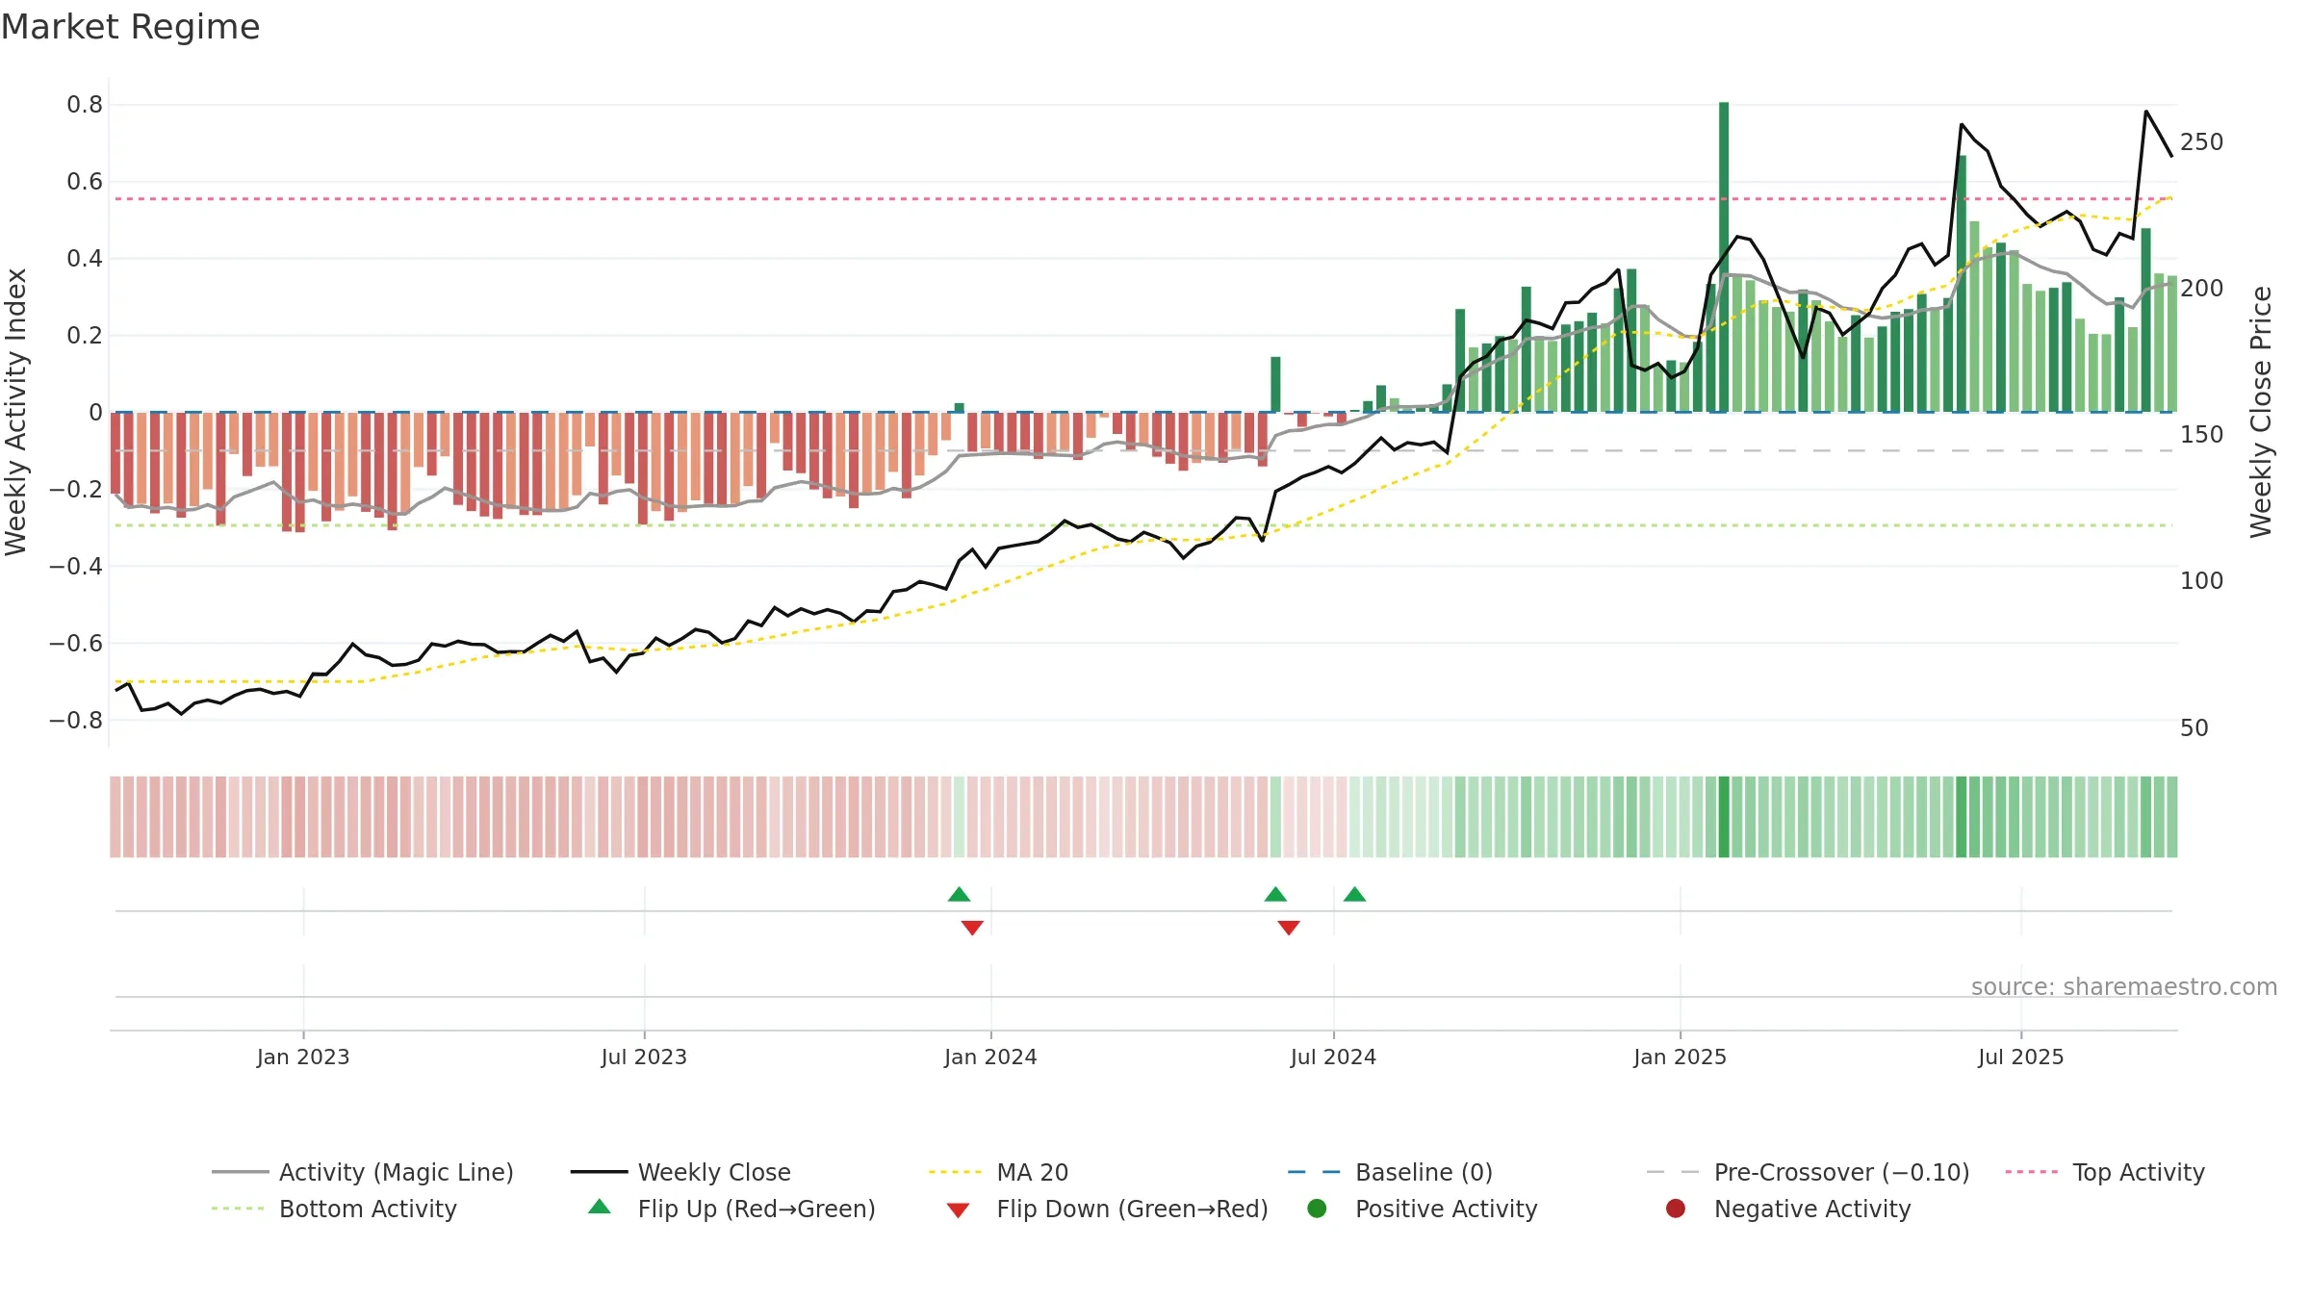Click the green flip-up marker just before Jan 2024
The image size is (2310, 1299).
[x=959, y=894]
